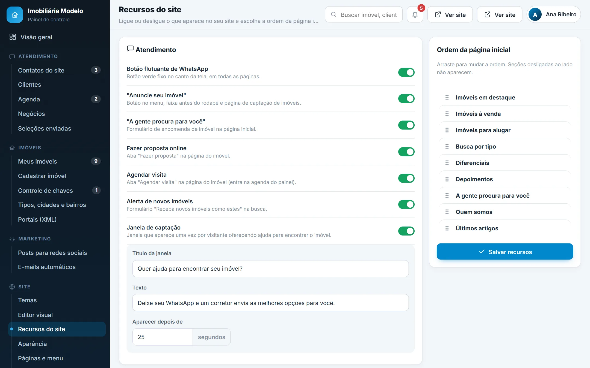Select Controle de chaves sidebar item
The width and height of the screenshot is (590, 368).
[x=57, y=191]
